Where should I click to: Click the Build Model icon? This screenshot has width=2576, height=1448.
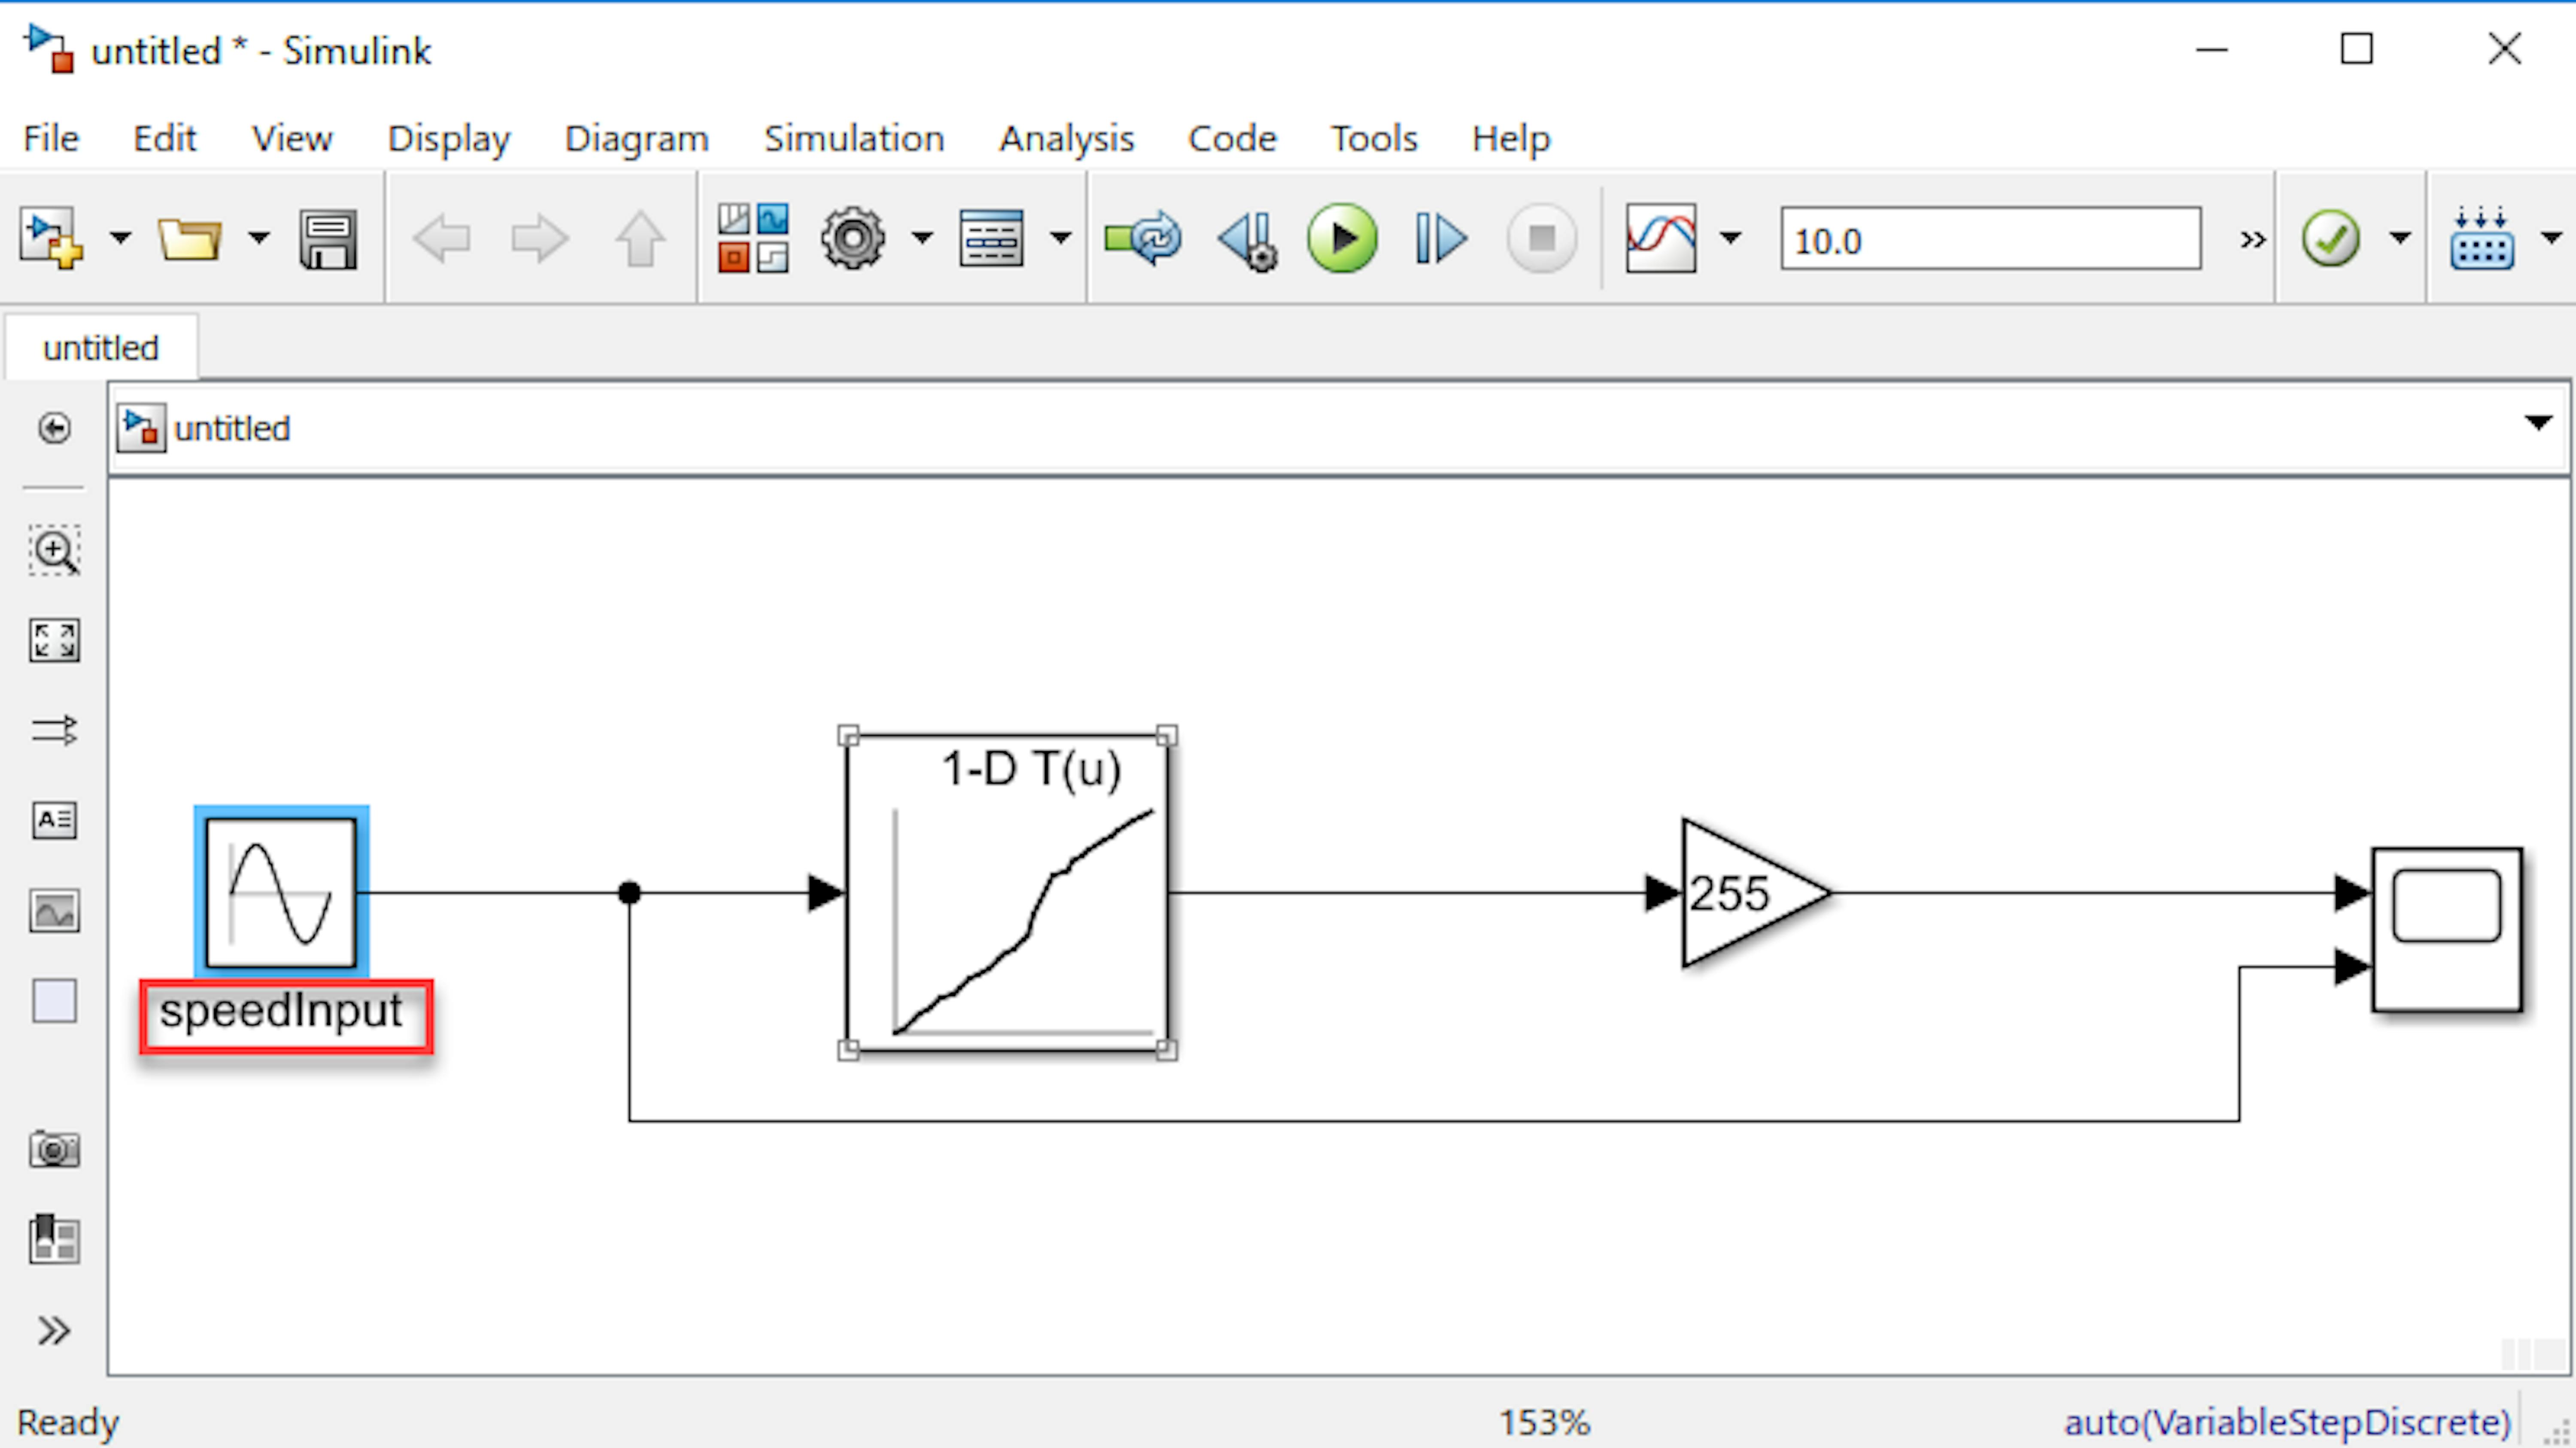(2481, 239)
